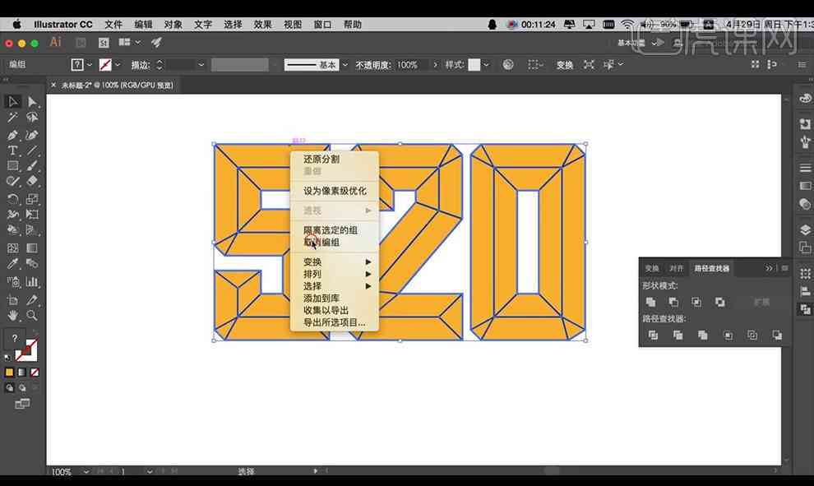814x486 pixels.
Task: Choose 隔离选定的组 in context menu
Action: [331, 230]
